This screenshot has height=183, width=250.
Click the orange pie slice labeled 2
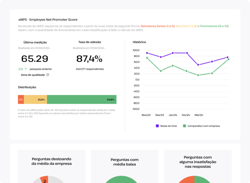[45, 180]
